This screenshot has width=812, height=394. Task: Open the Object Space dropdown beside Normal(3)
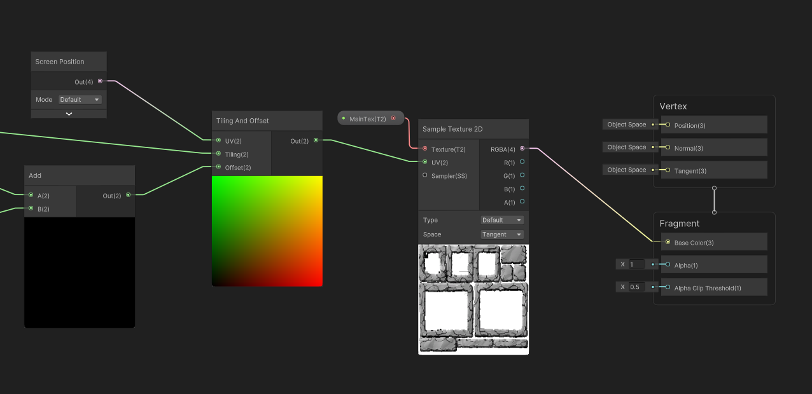pos(626,147)
